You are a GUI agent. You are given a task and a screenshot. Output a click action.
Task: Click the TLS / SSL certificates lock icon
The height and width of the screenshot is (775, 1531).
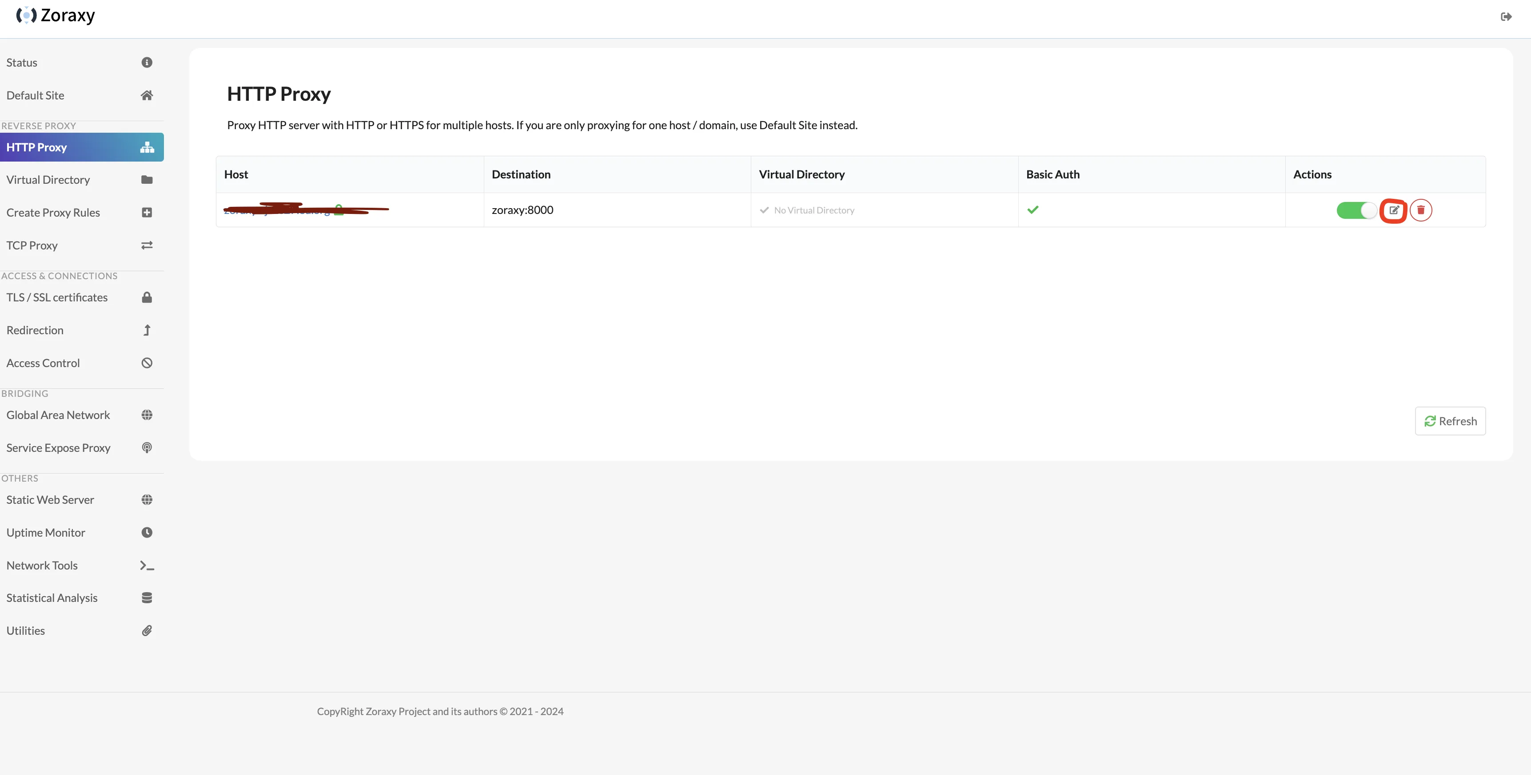coord(147,297)
